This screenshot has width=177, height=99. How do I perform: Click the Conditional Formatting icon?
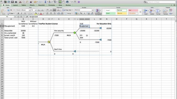(98, 12)
